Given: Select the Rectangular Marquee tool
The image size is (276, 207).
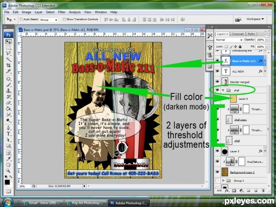Looking at the screenshot, I should (8, 47).
